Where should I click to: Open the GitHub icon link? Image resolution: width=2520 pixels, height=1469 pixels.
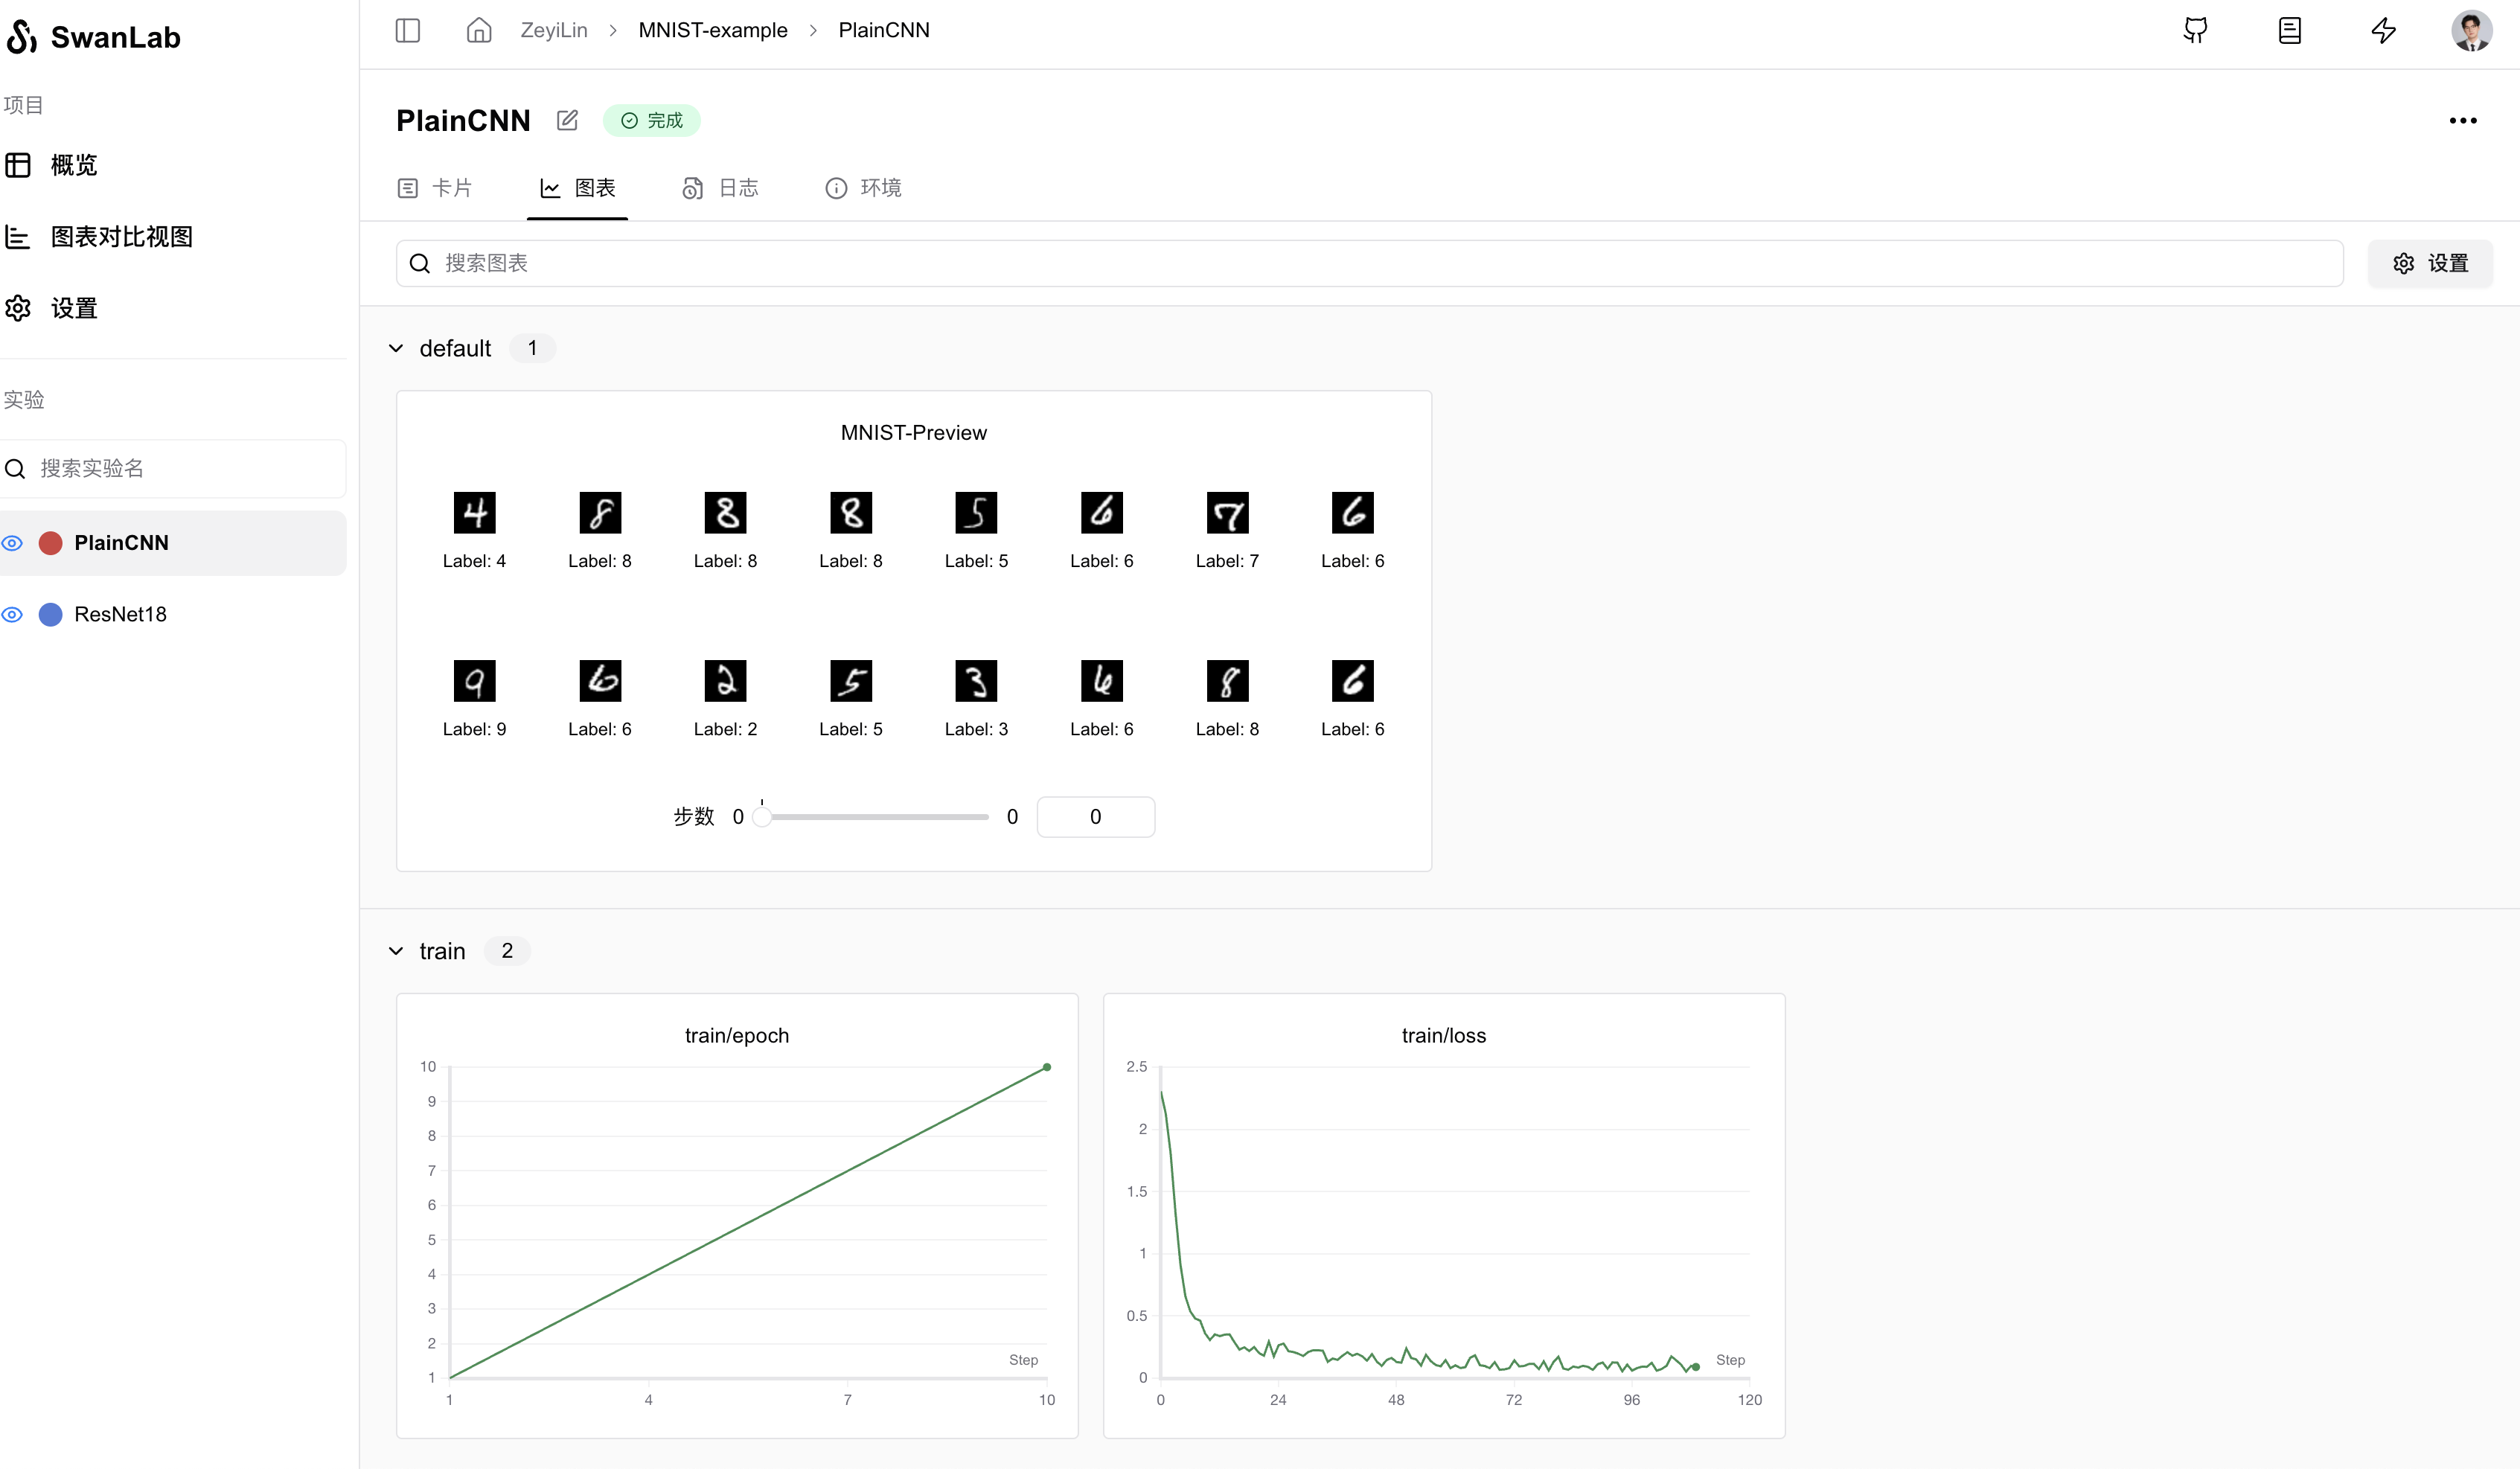coord(2195,30)
